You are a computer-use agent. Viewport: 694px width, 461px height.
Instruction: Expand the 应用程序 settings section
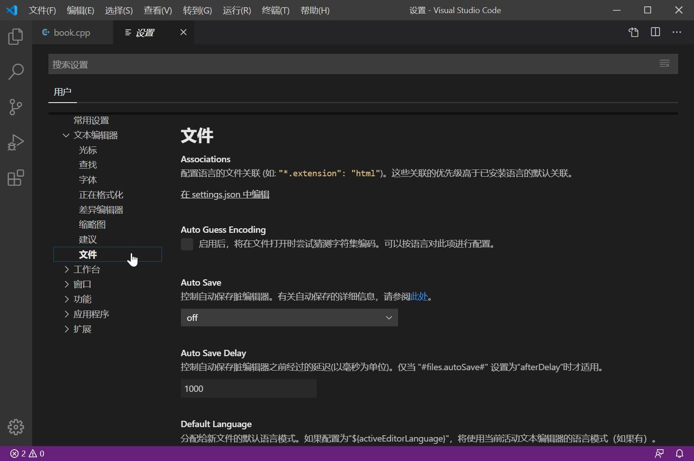coord(67,314)
